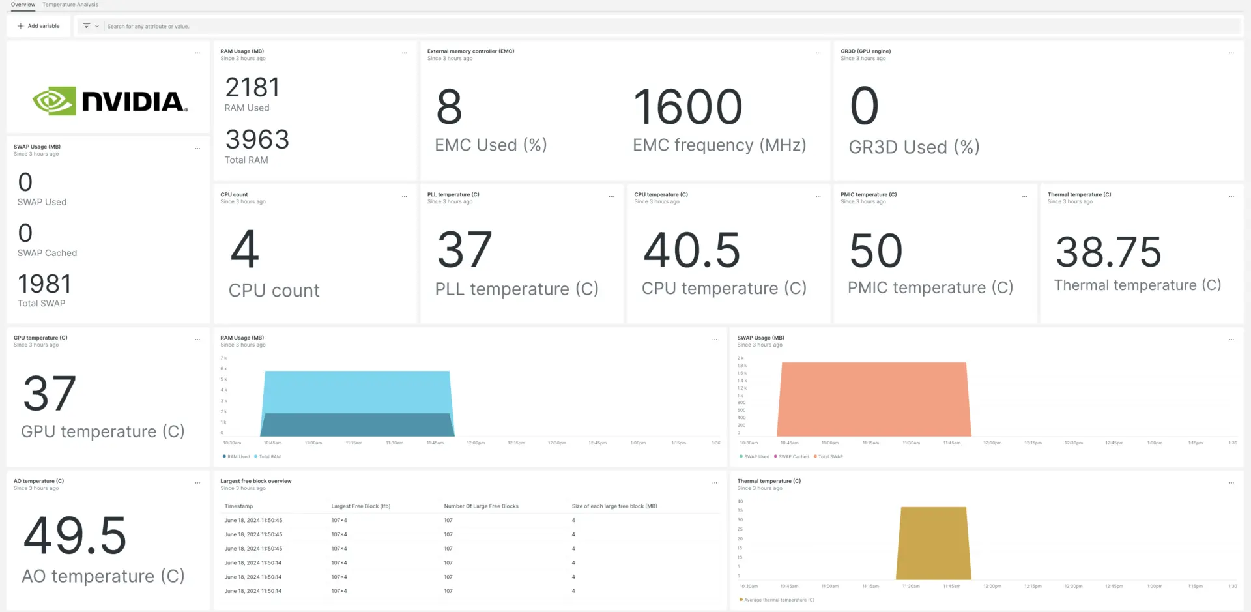Viewport: 1251px width, 612px height.
Task: Open the NVIDIA logo widget ellipsis menu
Action: click(x=197, y=53)
